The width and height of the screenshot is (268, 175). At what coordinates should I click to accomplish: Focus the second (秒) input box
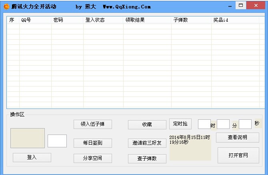[x=245, y=124]
